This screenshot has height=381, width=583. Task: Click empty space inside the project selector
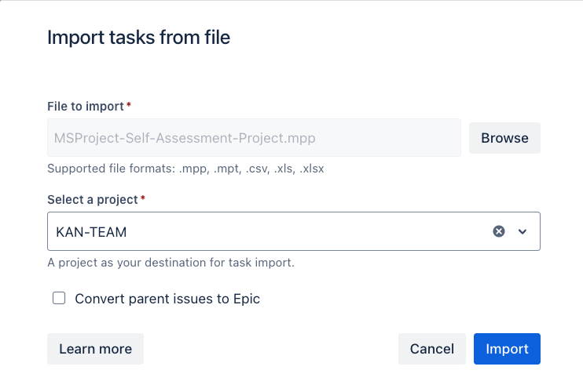(305, 232)
